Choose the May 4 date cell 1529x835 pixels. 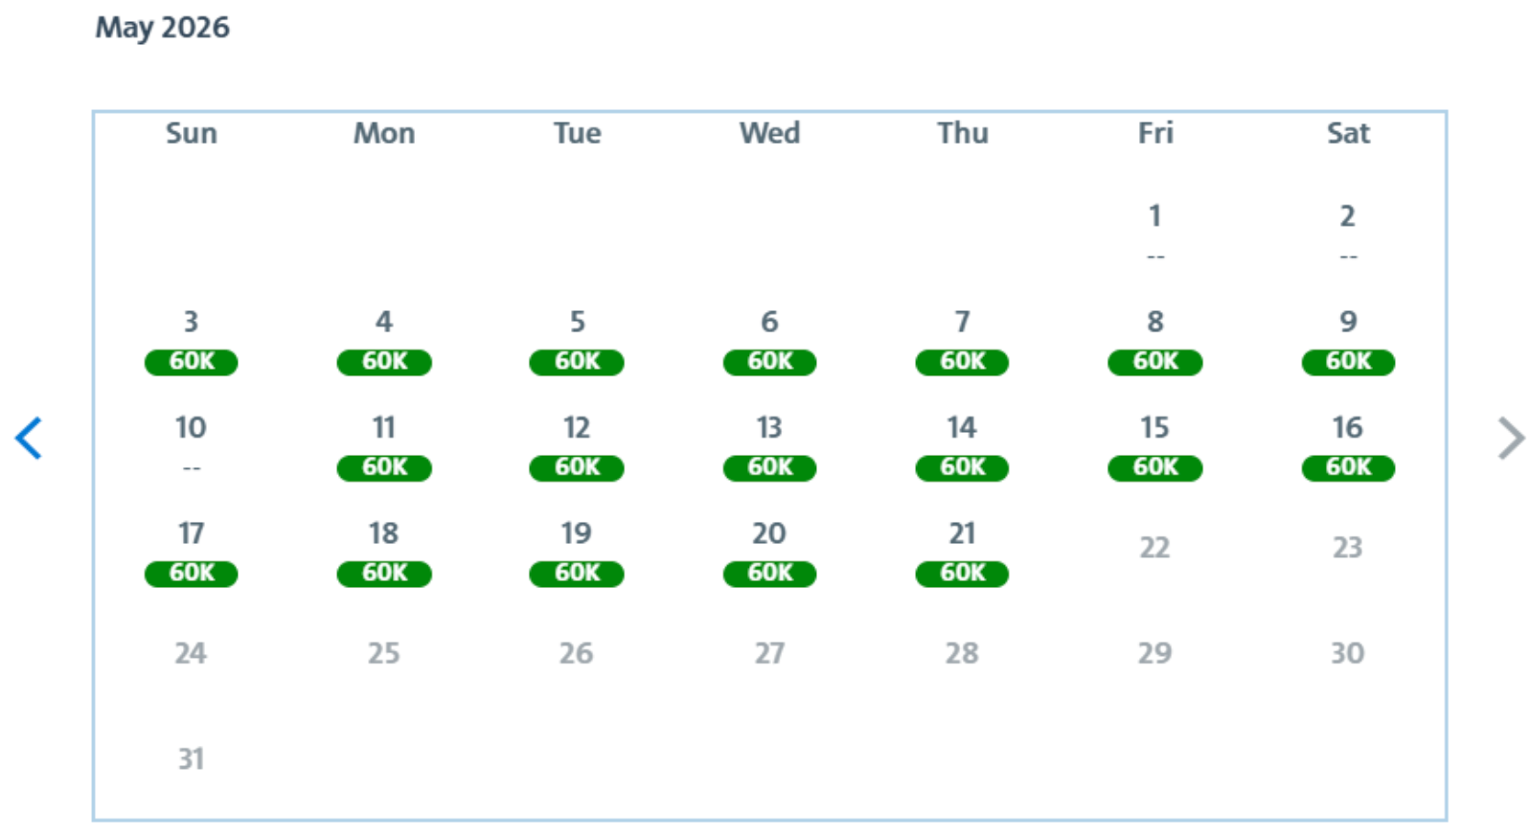[384, 341]
